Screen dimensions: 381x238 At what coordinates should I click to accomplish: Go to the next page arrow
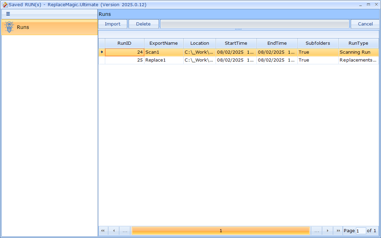coord(328,231)
